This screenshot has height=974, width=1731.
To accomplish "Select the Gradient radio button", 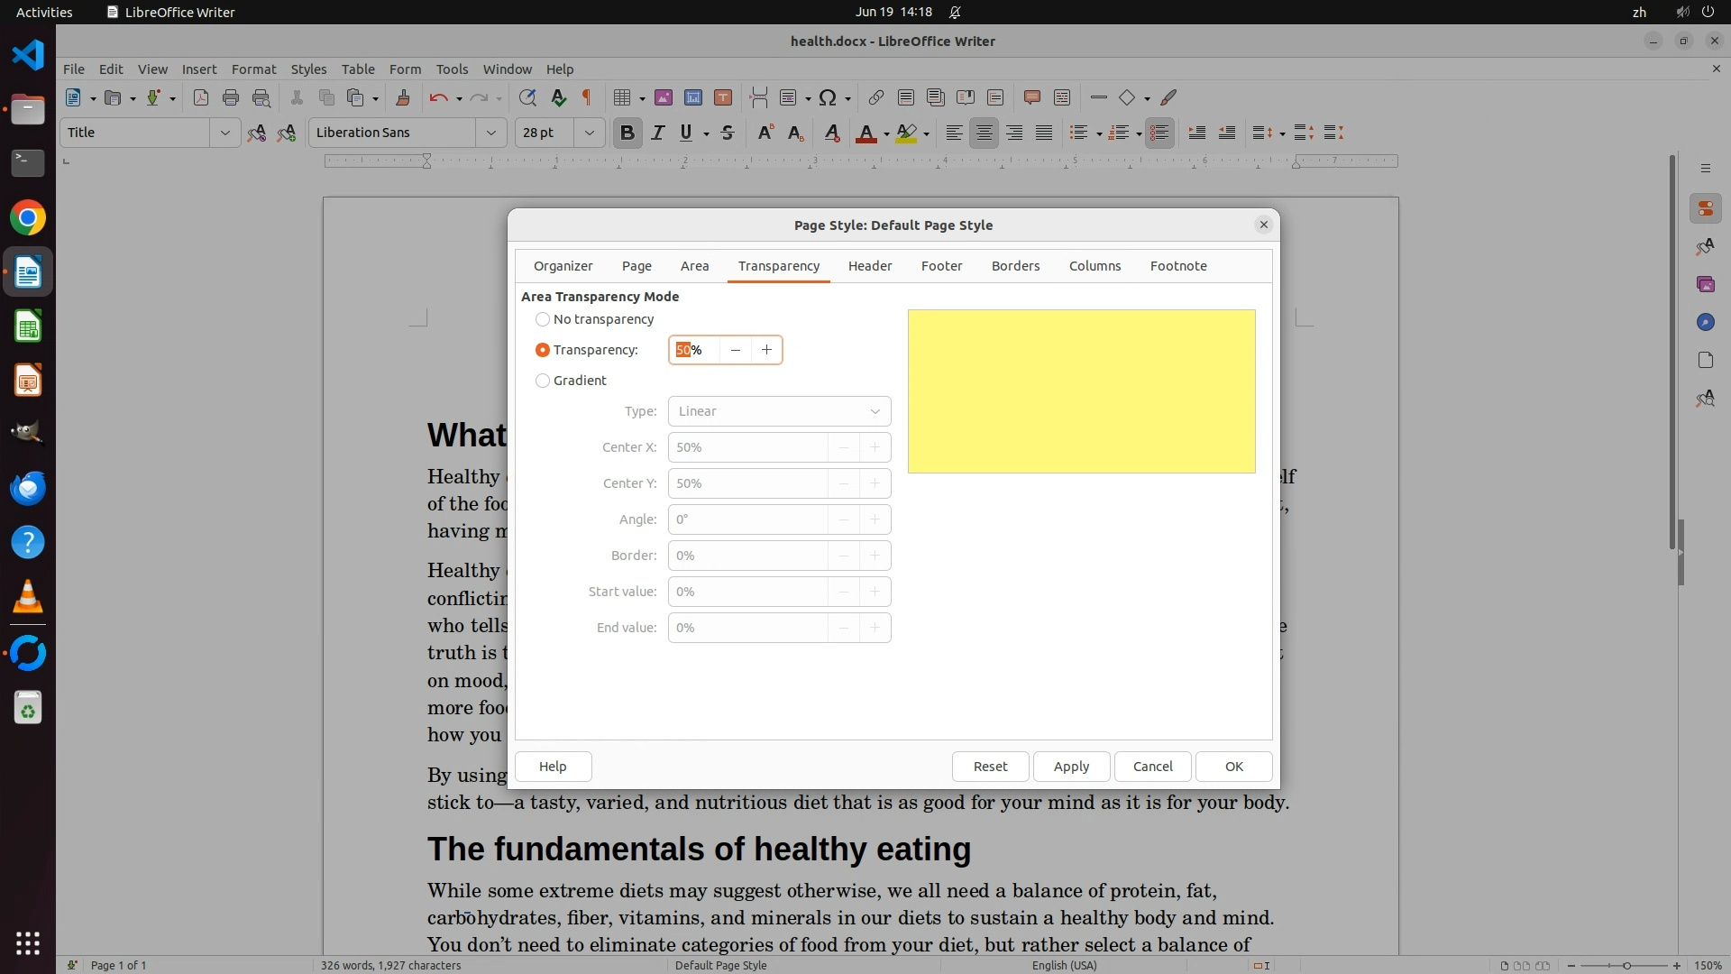I will pos(543,381).
